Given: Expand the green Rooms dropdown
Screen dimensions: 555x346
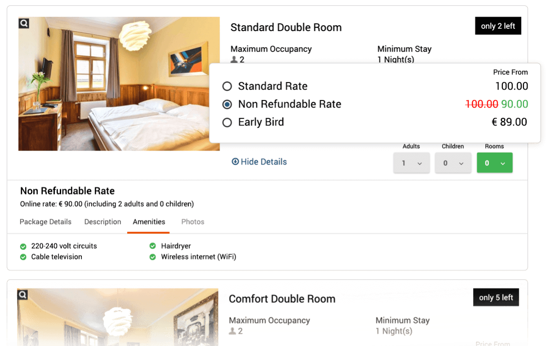Looking at the screenshot, I should pos(494,163).
